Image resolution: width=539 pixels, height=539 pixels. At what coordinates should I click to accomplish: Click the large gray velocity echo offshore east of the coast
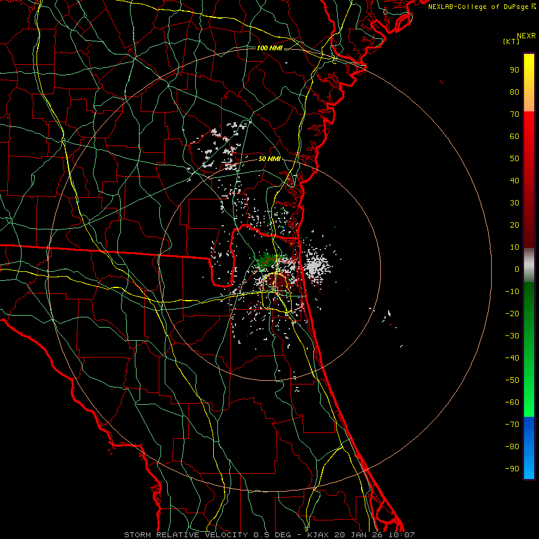pos(315,266)
